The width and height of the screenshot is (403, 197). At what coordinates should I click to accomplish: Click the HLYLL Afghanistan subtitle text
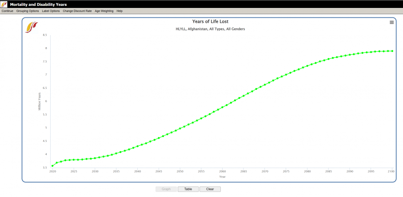coord(210,29)
